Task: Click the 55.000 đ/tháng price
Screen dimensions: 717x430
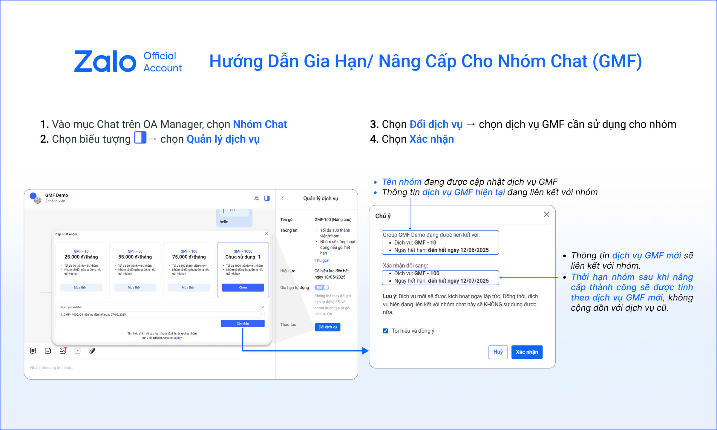Action: [x=135, y=257]
